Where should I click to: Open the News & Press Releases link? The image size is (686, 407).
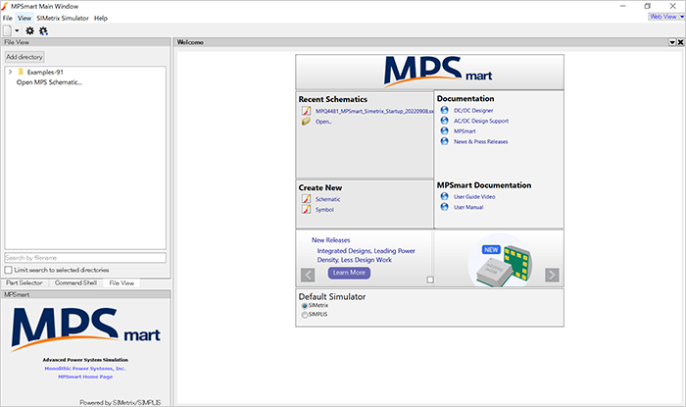click(x=481, y=142)
